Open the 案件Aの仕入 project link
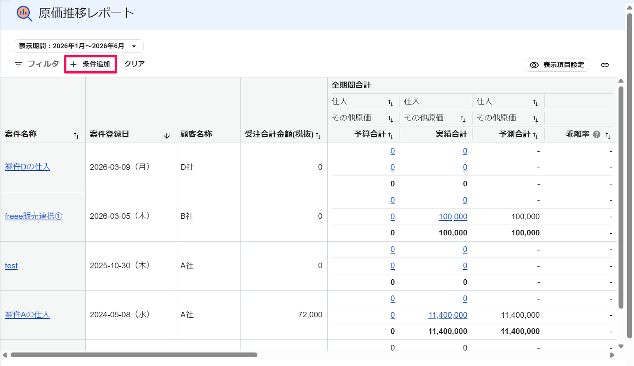 [x=27, y=315]
